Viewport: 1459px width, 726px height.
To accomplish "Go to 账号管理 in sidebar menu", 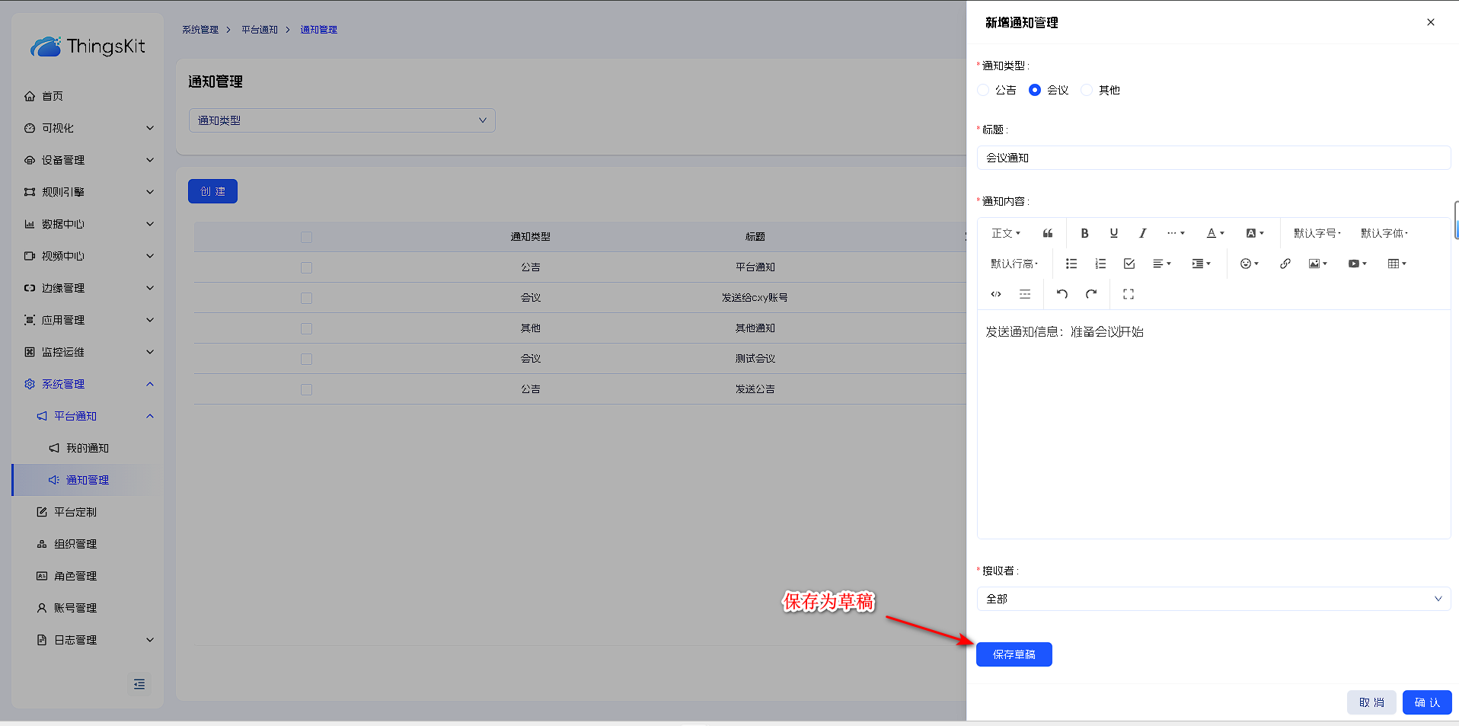I will [75, 608].
